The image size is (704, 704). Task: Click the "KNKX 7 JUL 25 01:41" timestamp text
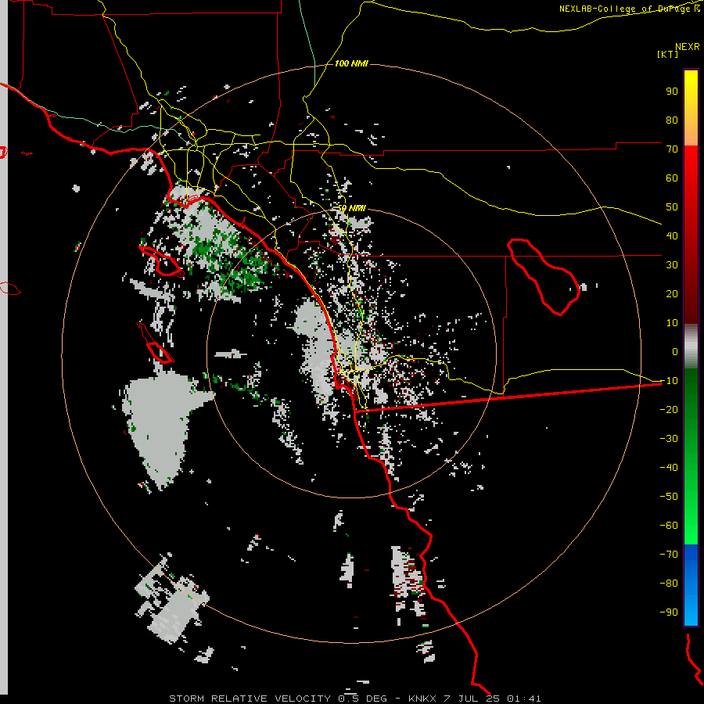(x=475, y=699)
